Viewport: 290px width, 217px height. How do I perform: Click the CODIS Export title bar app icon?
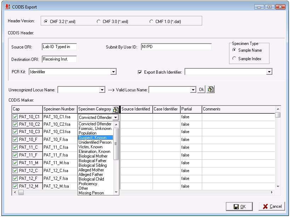pyautogui.click(x=7, y=7)
